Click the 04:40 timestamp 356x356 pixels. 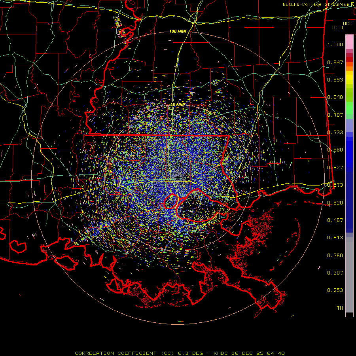(276, 353)
